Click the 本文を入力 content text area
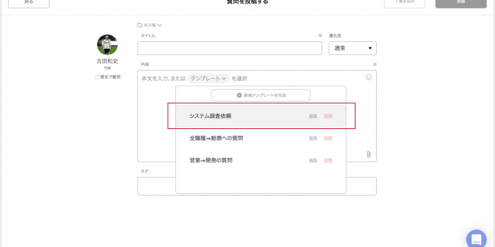This screenshot has width=495, height=247. (257, 116)
